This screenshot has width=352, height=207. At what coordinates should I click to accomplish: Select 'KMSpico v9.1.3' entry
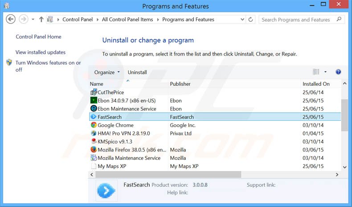pyautogui.click(x=115, y=142)
